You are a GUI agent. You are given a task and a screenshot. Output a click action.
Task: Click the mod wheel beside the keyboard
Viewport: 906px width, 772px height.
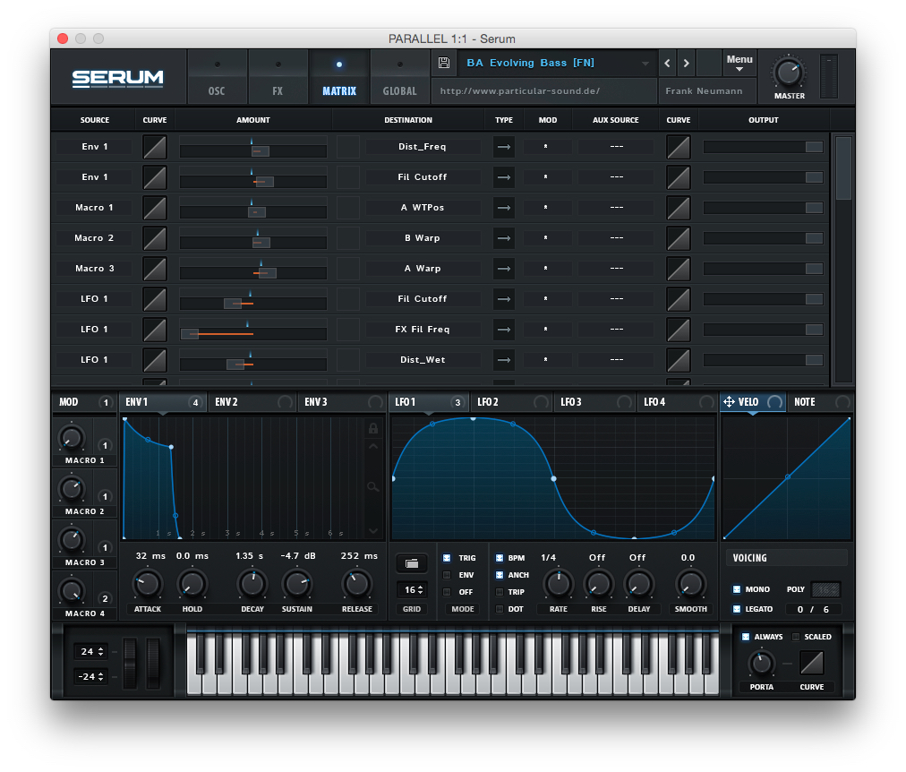(153, 664)
